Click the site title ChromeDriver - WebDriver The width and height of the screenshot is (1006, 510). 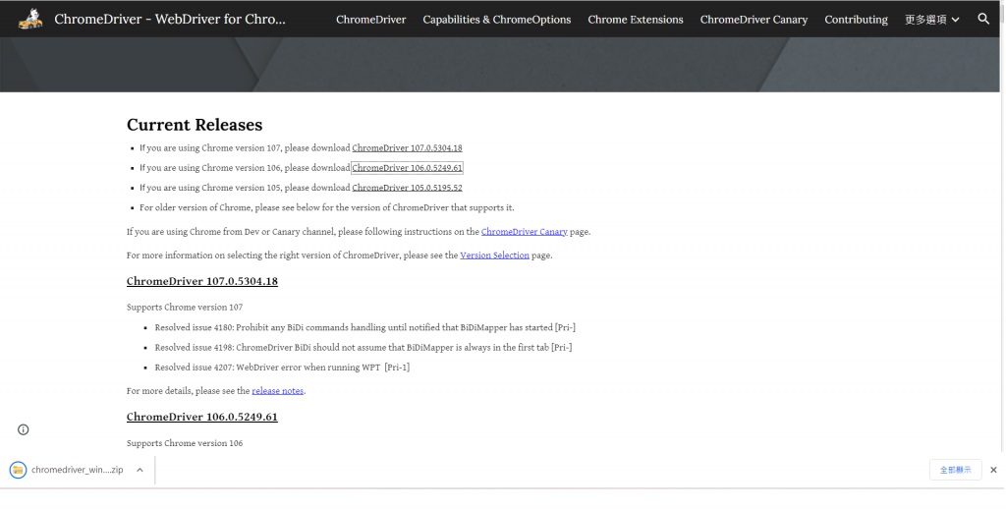tap(170, 20)
